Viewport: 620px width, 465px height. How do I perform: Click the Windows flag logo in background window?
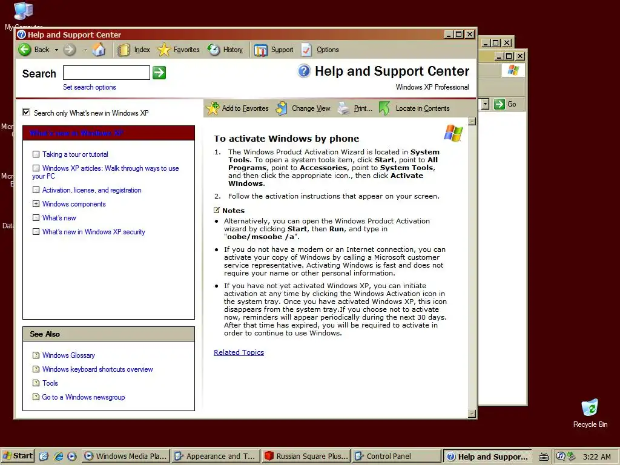[513, 70]
